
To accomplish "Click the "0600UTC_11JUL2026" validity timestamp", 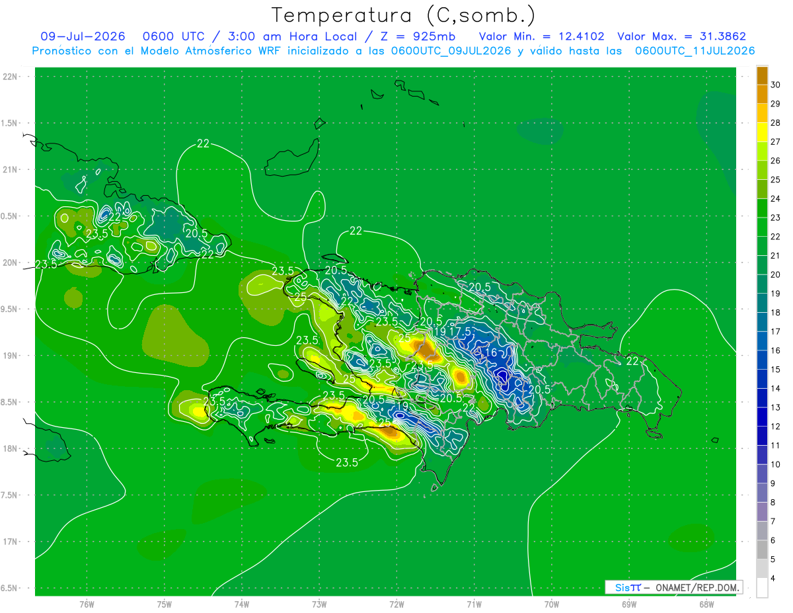I will tap(695, 50).
